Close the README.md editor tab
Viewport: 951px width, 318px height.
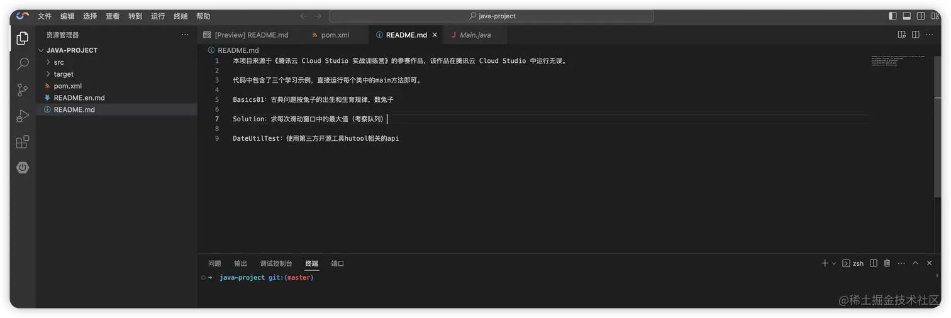[x=435, y=35]
